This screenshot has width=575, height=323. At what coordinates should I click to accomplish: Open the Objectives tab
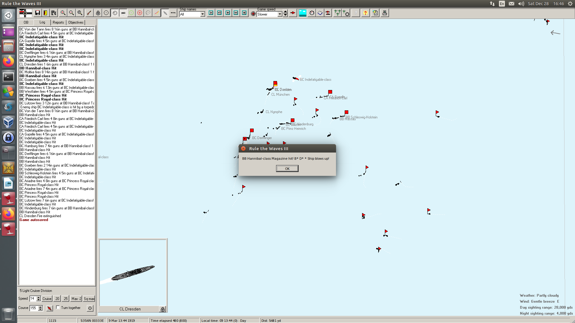(x=76, y=22)
